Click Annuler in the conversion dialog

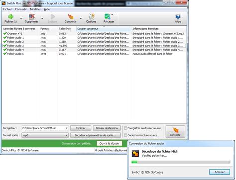coord(220,172)
